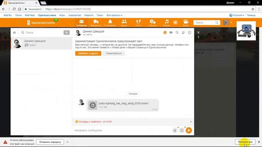Select the Одноклассники browser tab
This screenshot has width=262, height=147.
coord(20,3)
